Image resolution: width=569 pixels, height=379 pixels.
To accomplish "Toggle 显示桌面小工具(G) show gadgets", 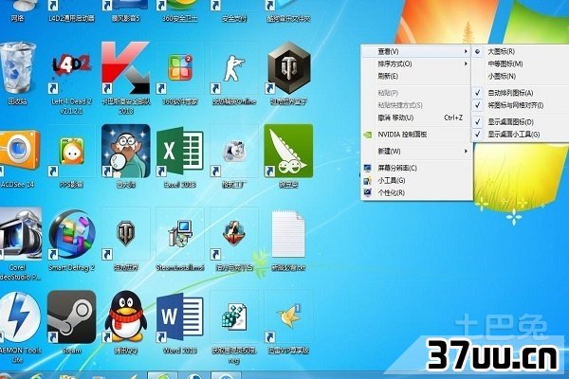I will pyautogui.click(x=521, y=135).
